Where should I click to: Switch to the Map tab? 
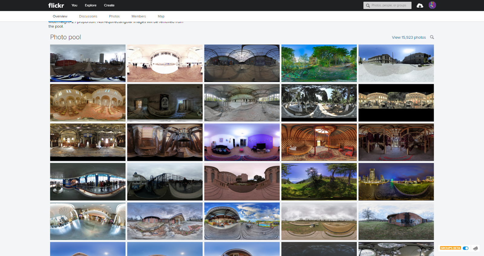point(161,16)
